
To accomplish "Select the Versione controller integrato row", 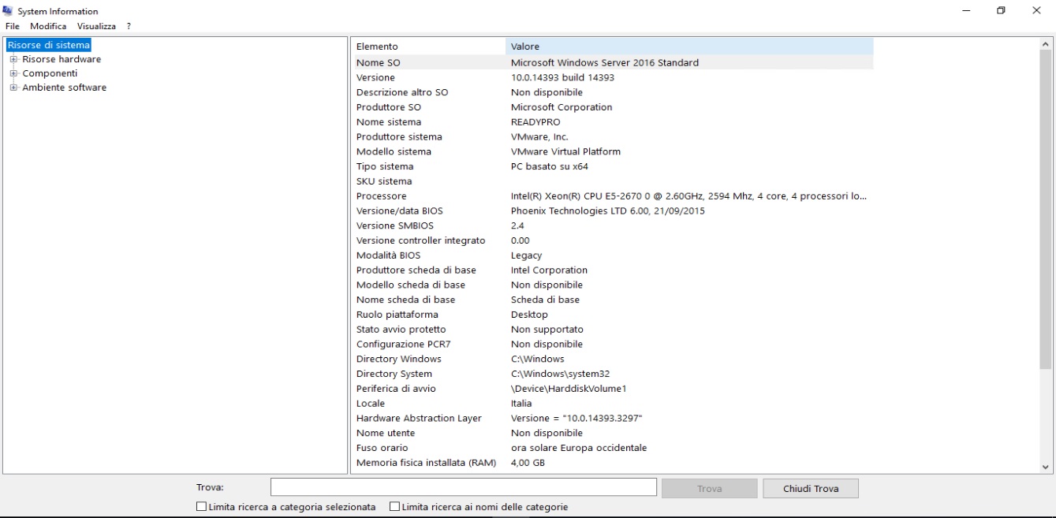I will [x=612, y=240].
